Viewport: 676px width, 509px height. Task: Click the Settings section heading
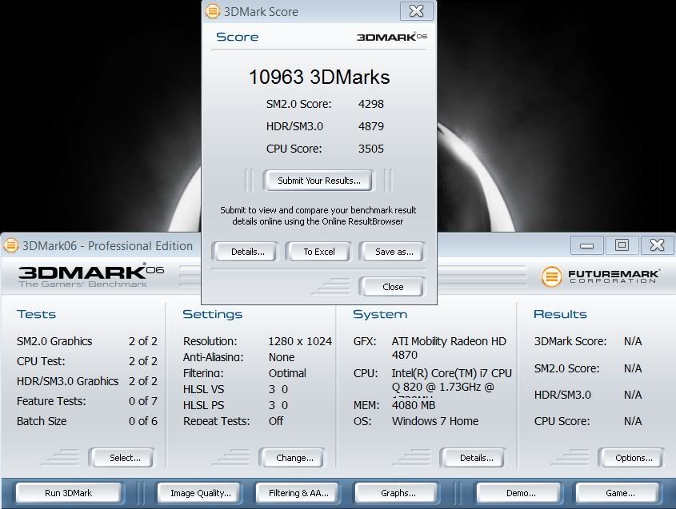pyautogui.click(x=213, y=314)
